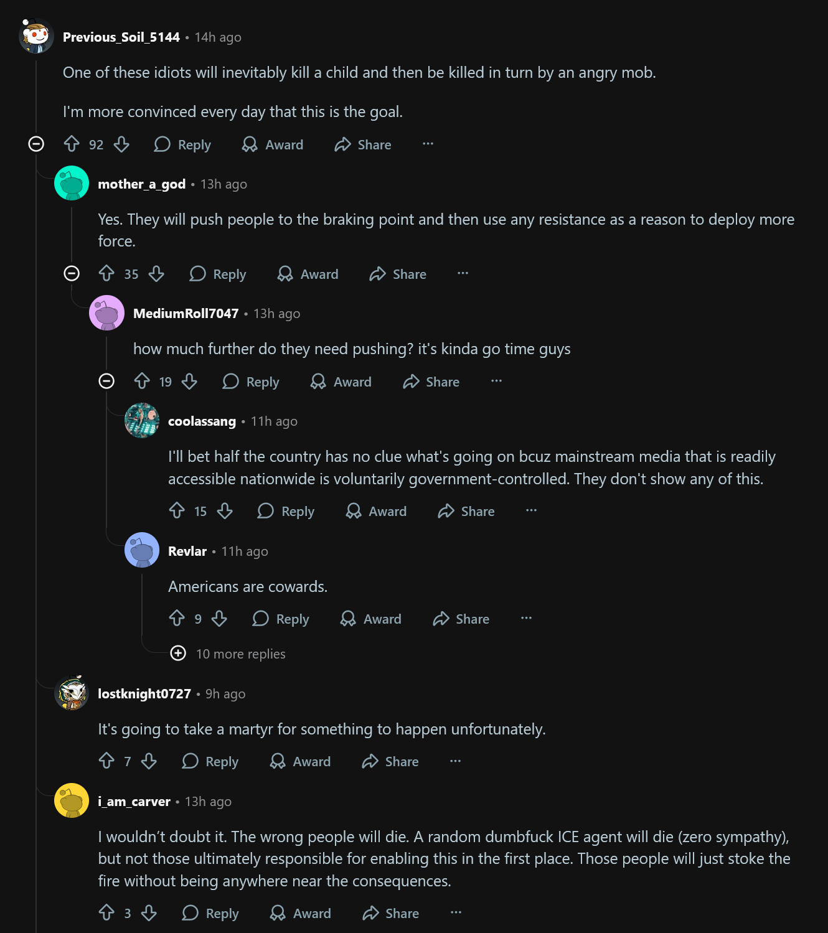Reply to mother_a_god's comment
828x933 pixels.
click(218, 274)
